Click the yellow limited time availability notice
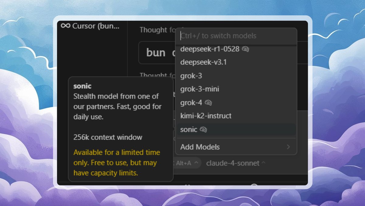The width and height of the screenshot is (365, 206). pyautogui.click(x=117, y=163)
